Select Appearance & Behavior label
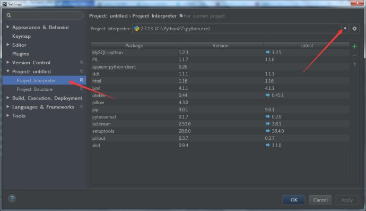Screen dimensions: 366x211 pyautogui.click(x=41, y=27)
